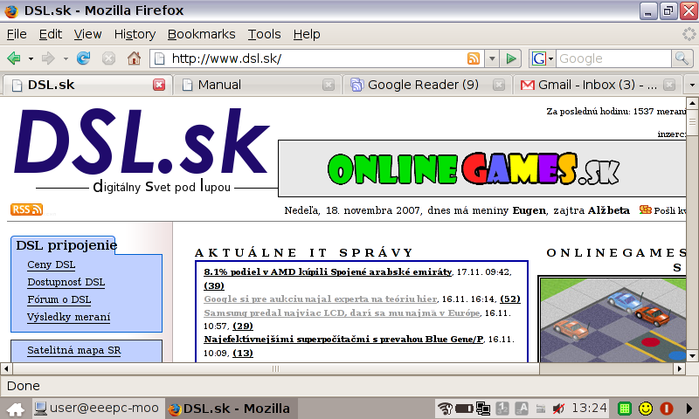Open the wireless network tray icon
This screenshot has width=699, height=419.
point(445,408)
